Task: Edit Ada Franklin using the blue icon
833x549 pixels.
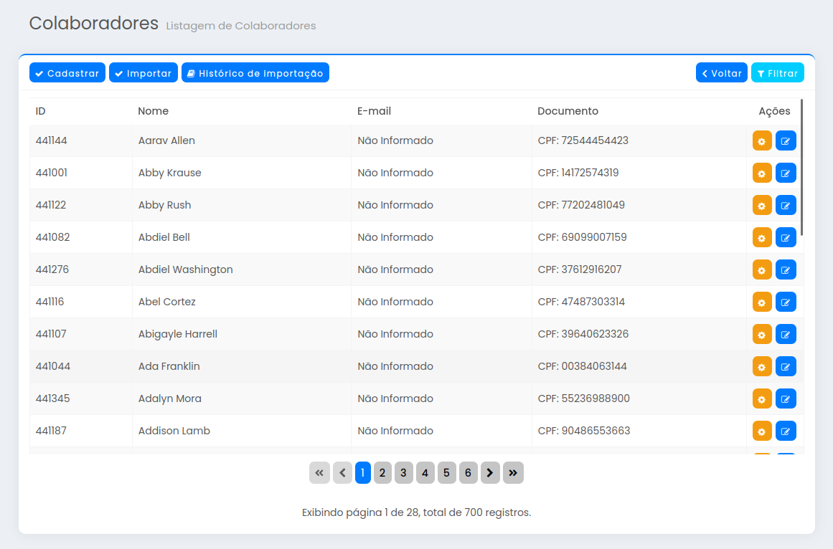Action: coord(786,367)
